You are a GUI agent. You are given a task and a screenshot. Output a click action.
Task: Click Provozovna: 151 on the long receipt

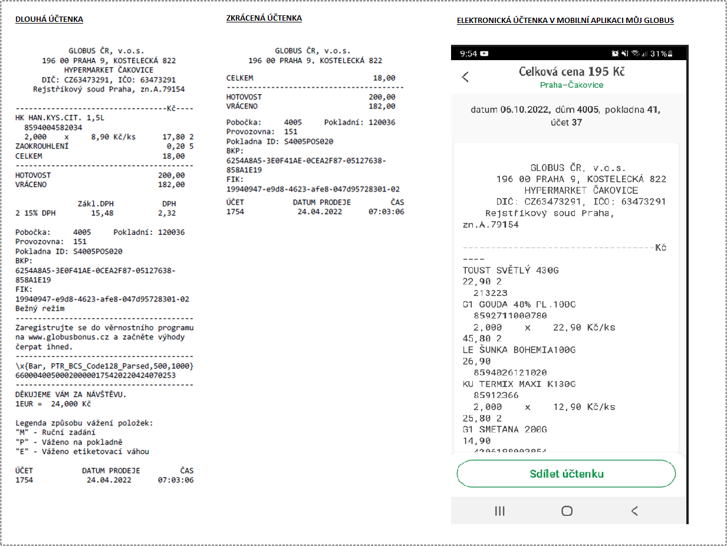pos(51,242)
